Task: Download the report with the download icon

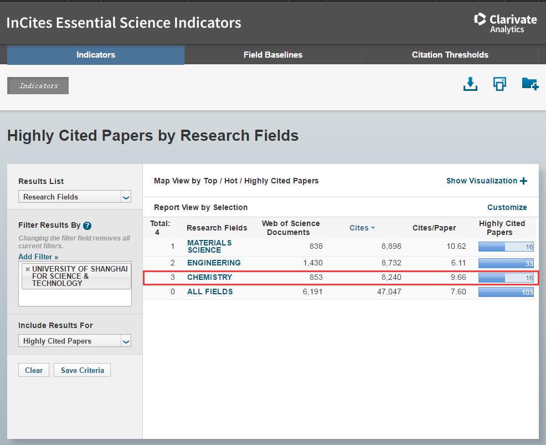Action: tap(470, 84)
